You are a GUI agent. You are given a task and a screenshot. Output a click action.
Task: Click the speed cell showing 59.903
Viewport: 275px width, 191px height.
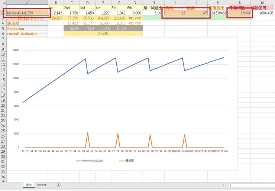pos(56,18)
